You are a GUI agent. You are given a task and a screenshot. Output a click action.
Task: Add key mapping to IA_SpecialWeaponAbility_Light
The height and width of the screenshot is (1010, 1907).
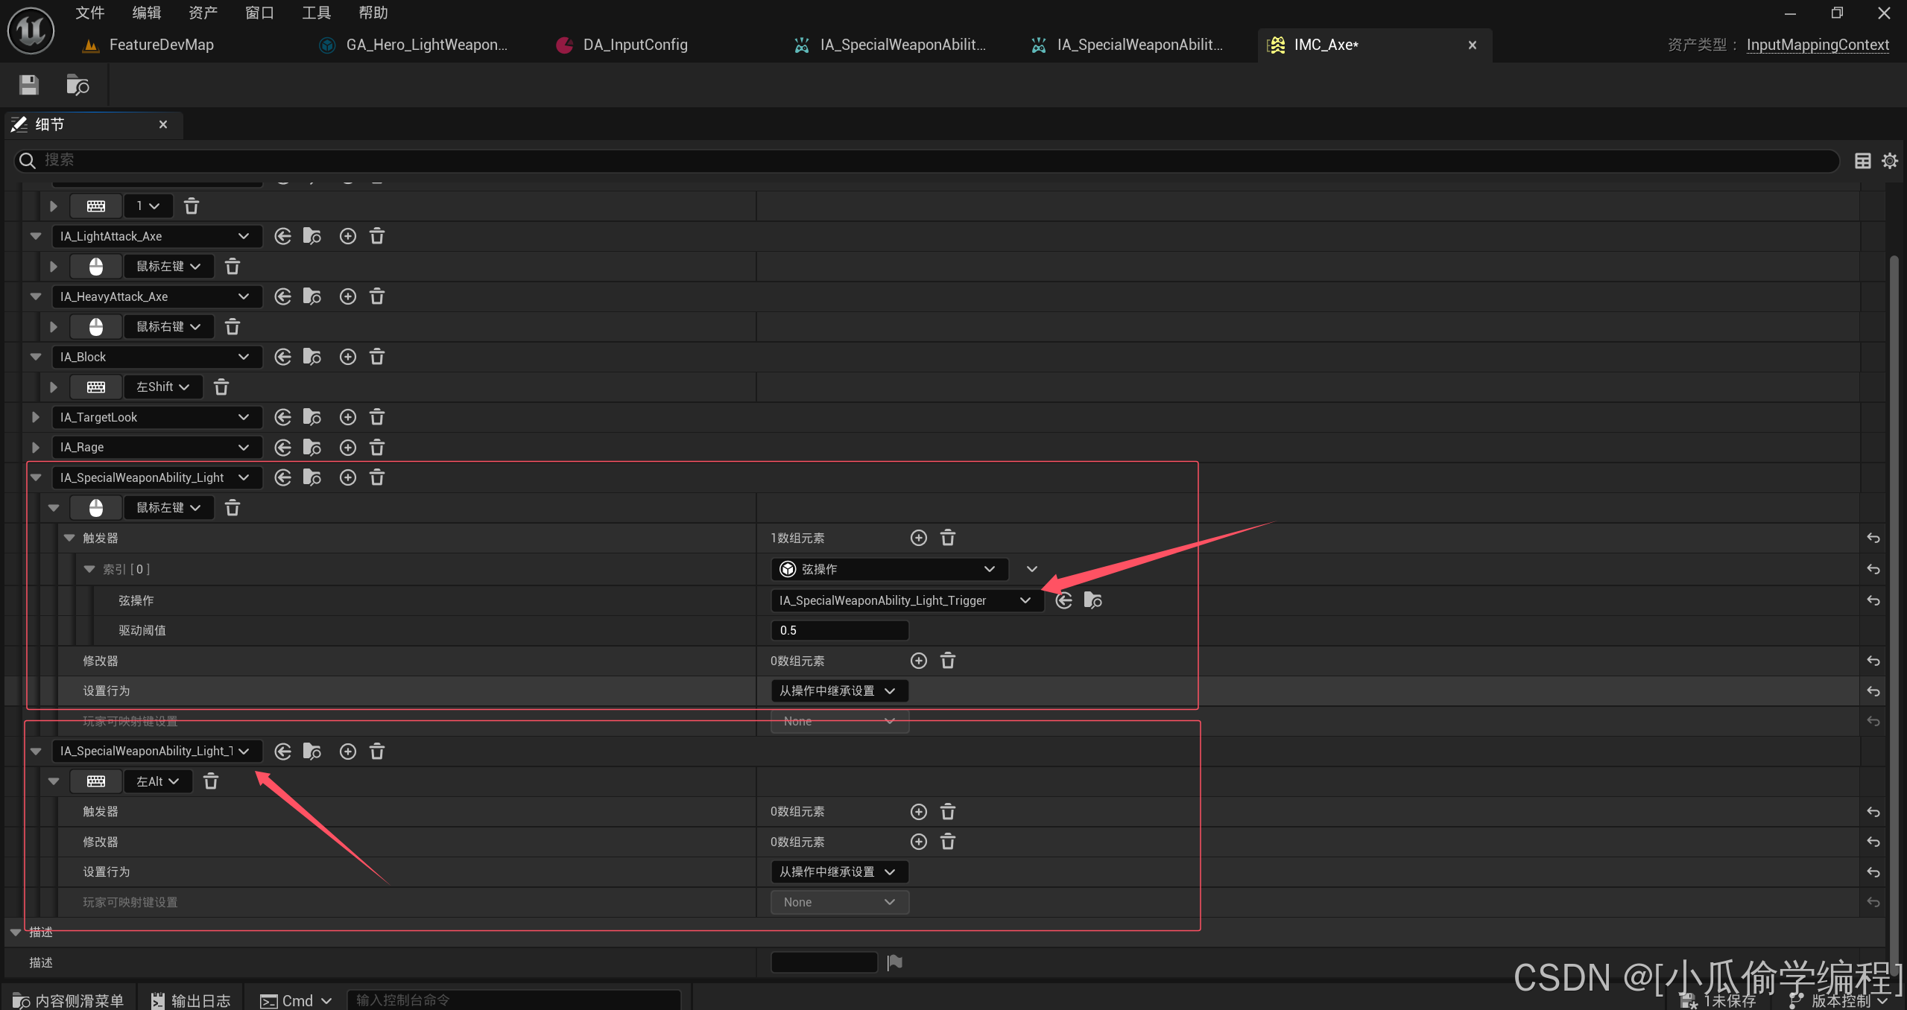[348, 477]
